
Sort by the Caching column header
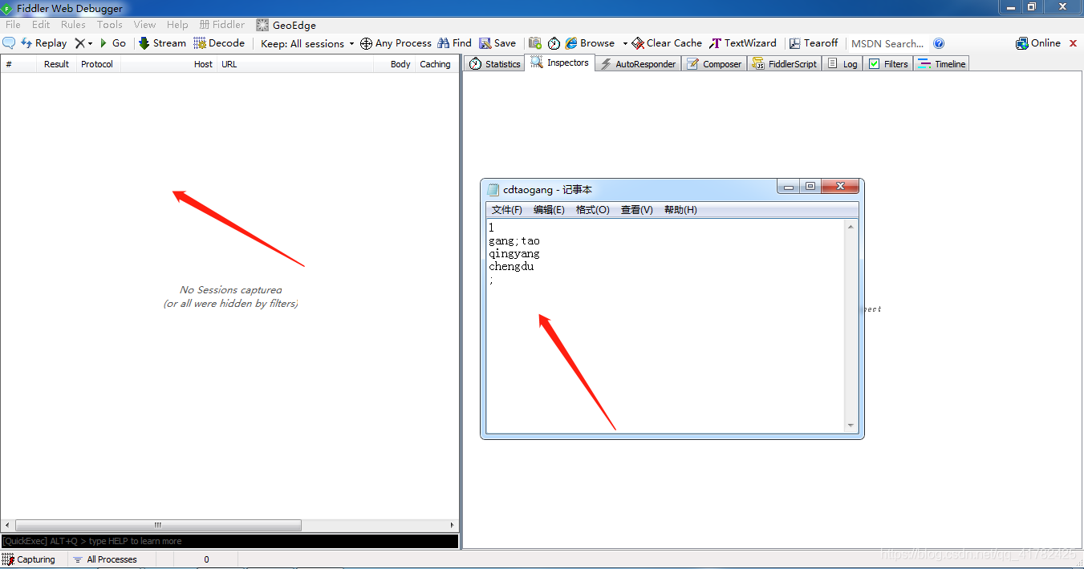pyautogui.click(x=435, y=64)
